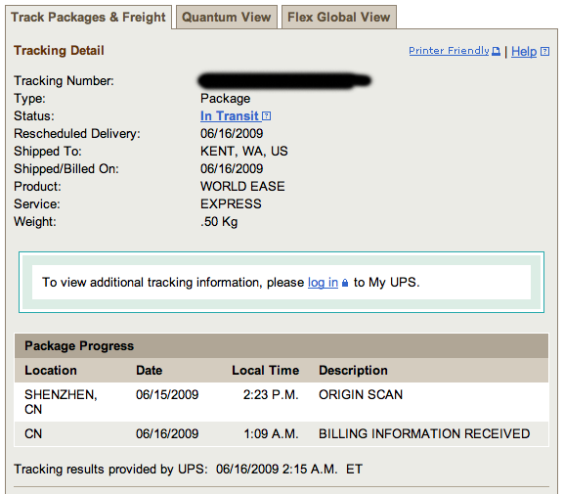Click the help icon beside In Transit status

(x=267, y=116)
